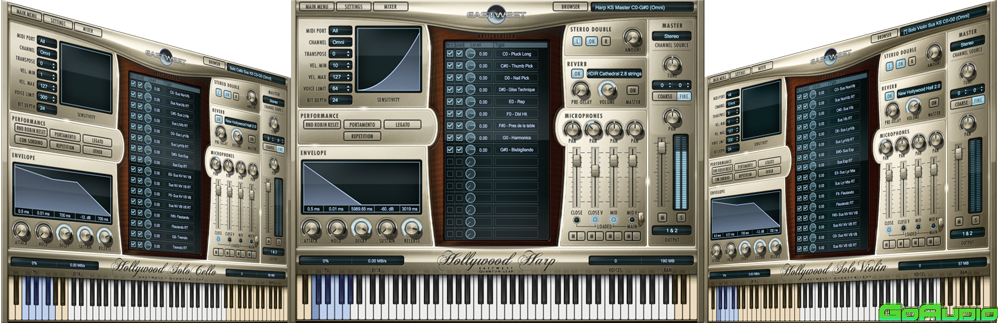
Task: Click the Master Tune knob on Harp
Action: (x=672, y=64)
